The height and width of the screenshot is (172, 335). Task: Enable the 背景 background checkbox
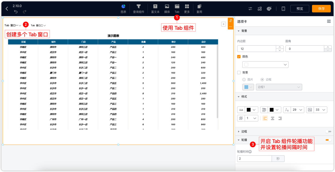239,72
